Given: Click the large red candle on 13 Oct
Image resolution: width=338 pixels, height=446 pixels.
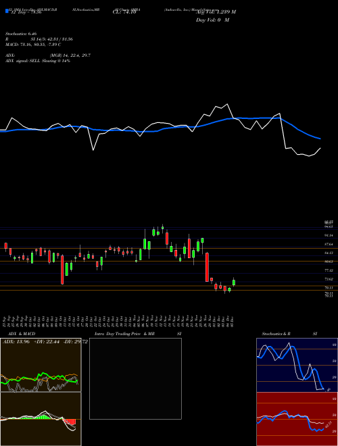Looking at the screenshot, I should (62, 270).
